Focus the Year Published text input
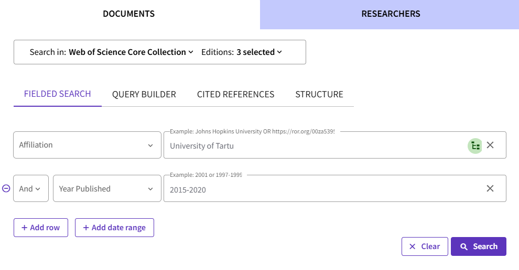 coord(320,189)
